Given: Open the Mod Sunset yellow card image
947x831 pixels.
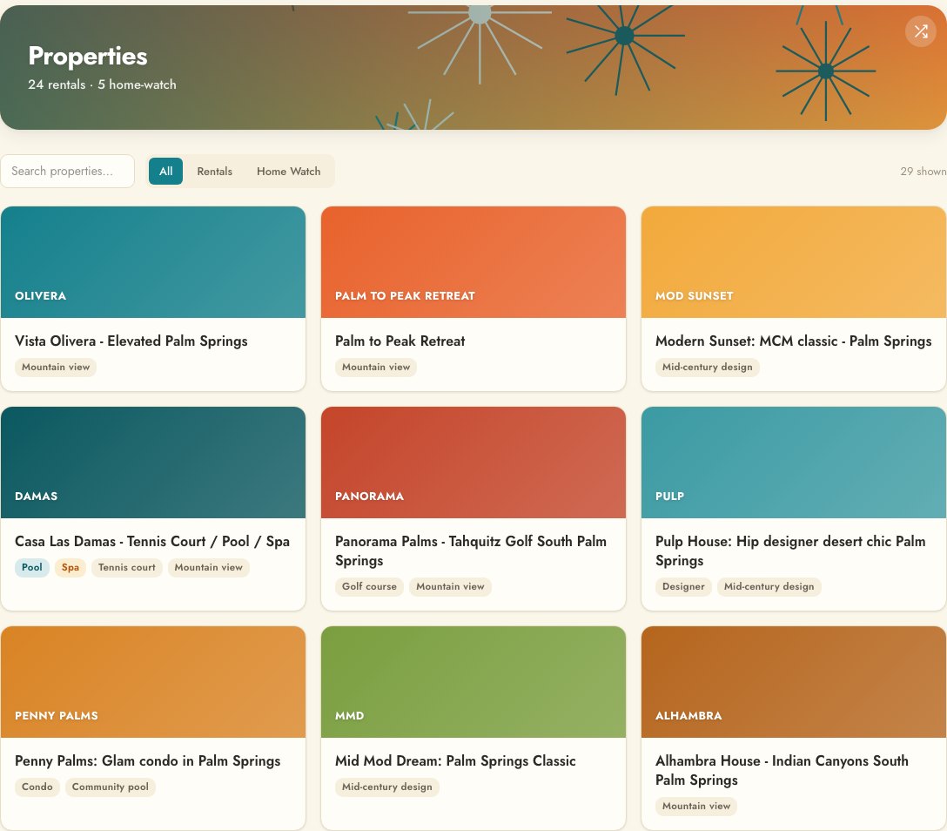Looking at the screenshot, I should coord(794,262).
